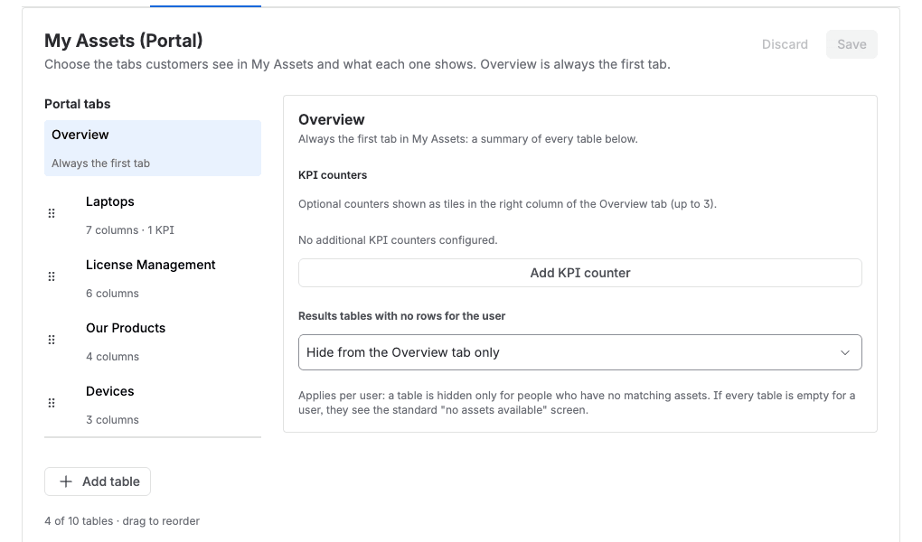Screen dimensions: 922x542
Task: Click the chevron arrow of the empty-tables dropdown
Action: click(845, 352)
